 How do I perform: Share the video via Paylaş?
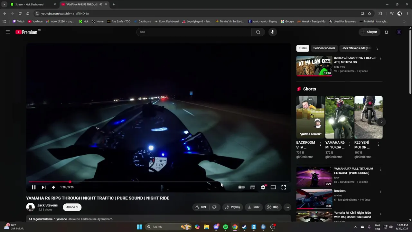[232, 207]
